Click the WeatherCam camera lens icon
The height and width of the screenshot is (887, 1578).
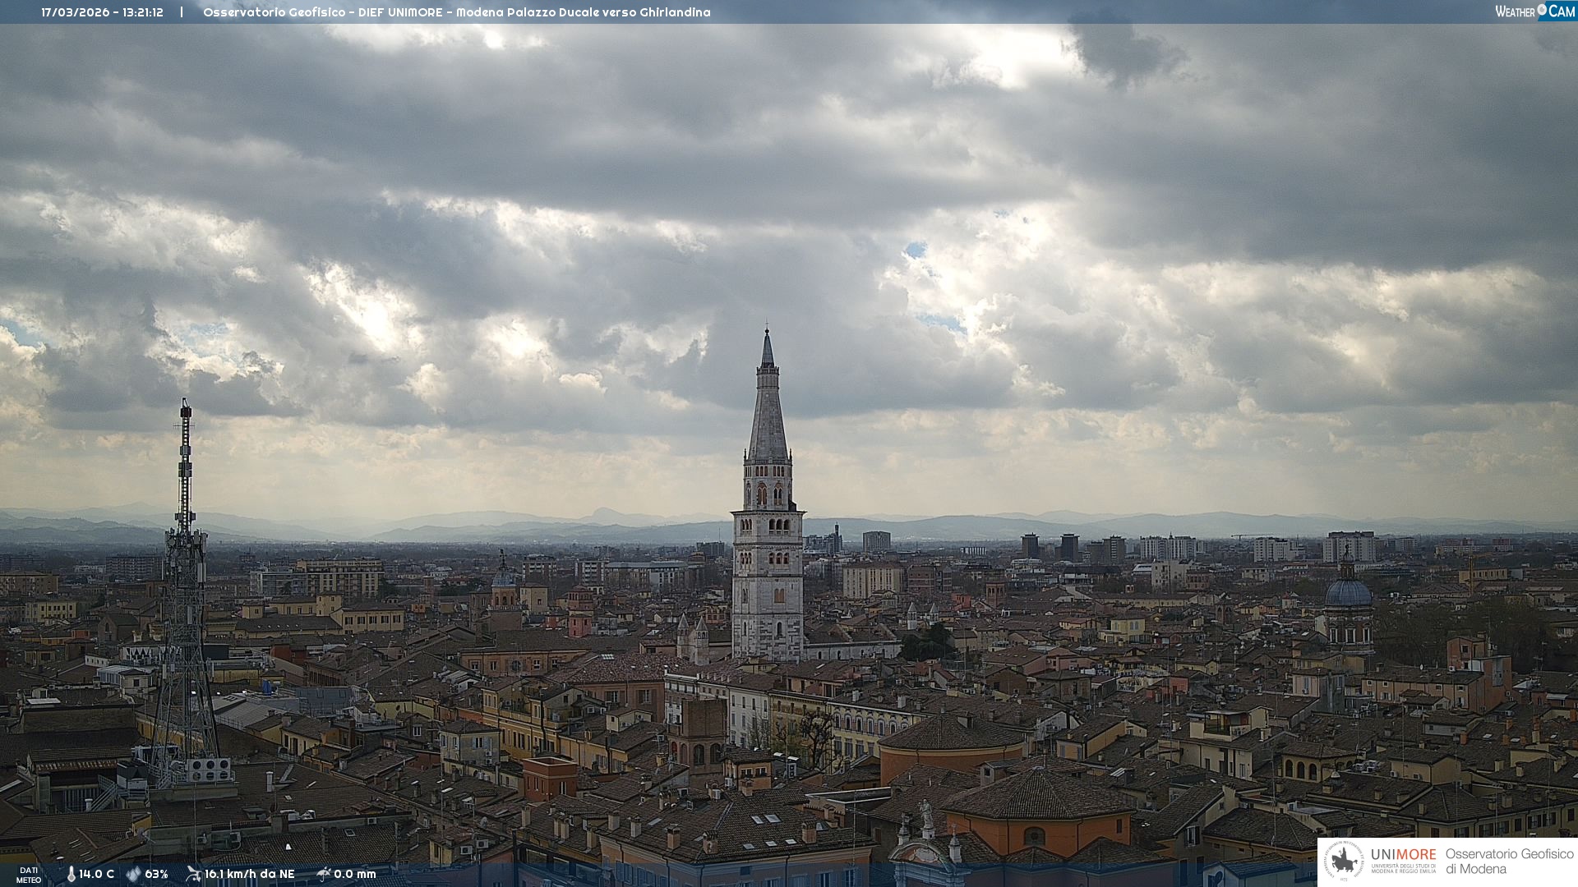click(x=1542, y=10)
